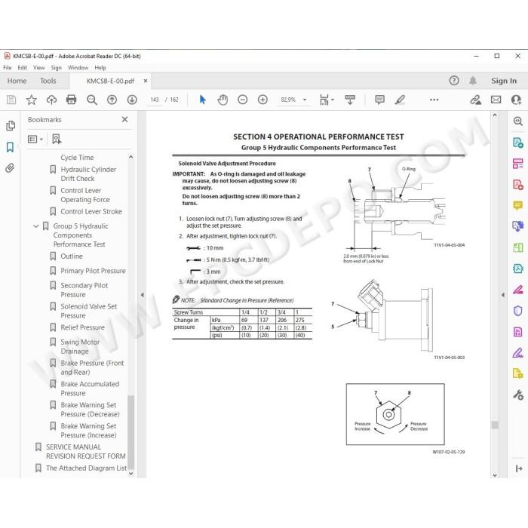Collapse right tools pane arrow
528x528 pixels.
coord(503,295)
